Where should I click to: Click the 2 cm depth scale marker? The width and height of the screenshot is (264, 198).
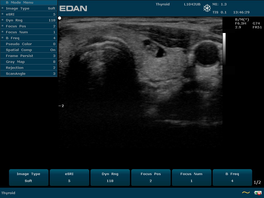click(x=61, y=106)
